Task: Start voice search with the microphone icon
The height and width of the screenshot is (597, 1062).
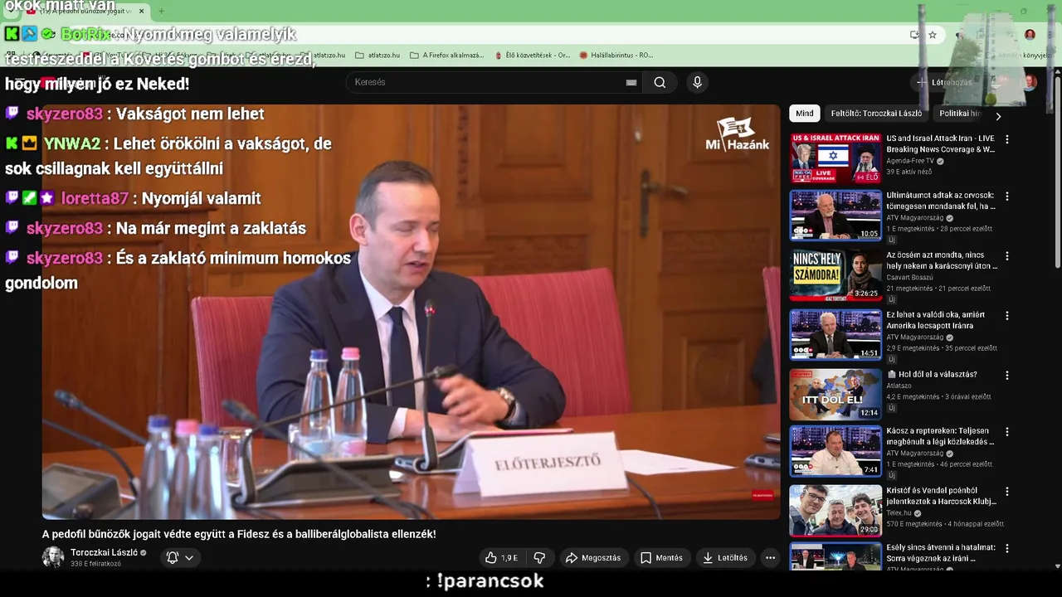Action: pos(697,82)
